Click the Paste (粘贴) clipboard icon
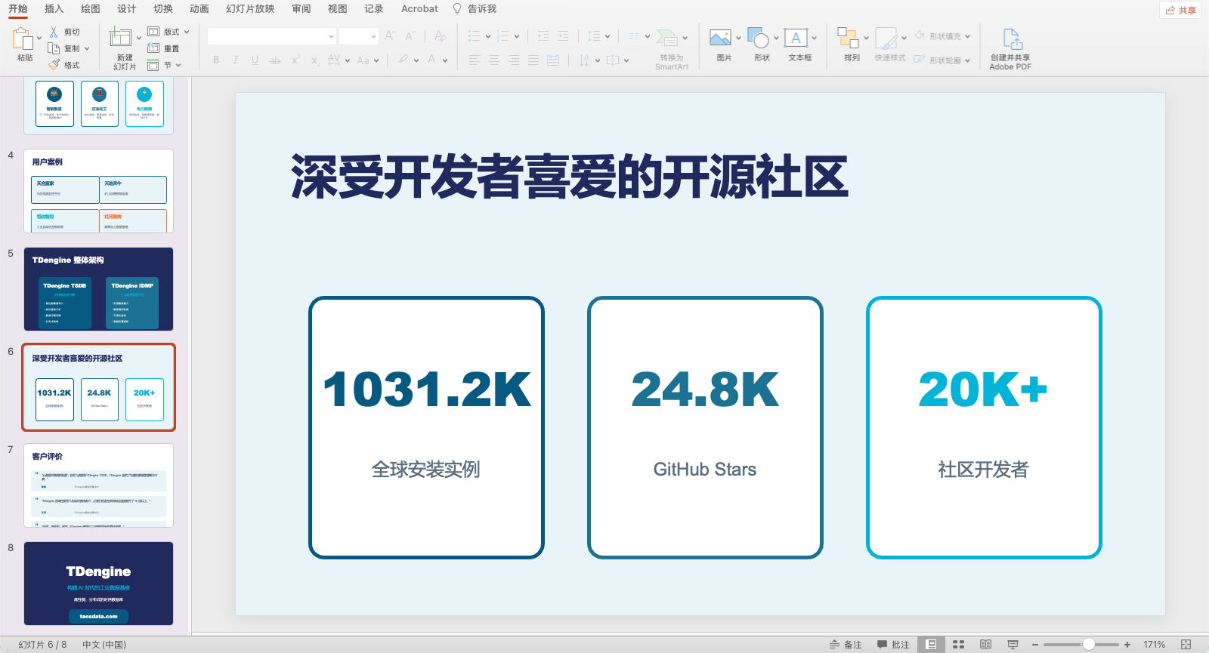 pos(23,39)
